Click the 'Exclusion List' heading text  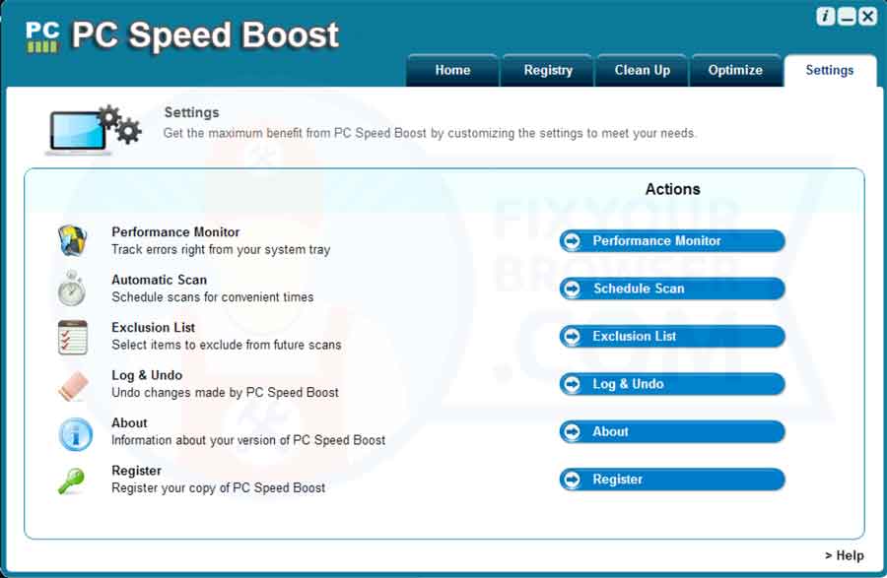click(x=154, y=328)
